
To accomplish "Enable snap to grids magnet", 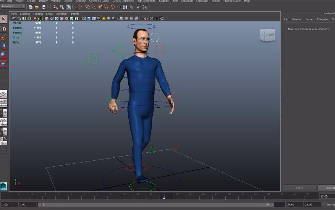I will pyautogui.click(x=81, y=7).
